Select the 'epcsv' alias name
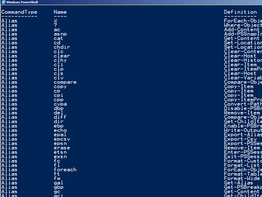 pyautogui.click(x=62, y=139)
